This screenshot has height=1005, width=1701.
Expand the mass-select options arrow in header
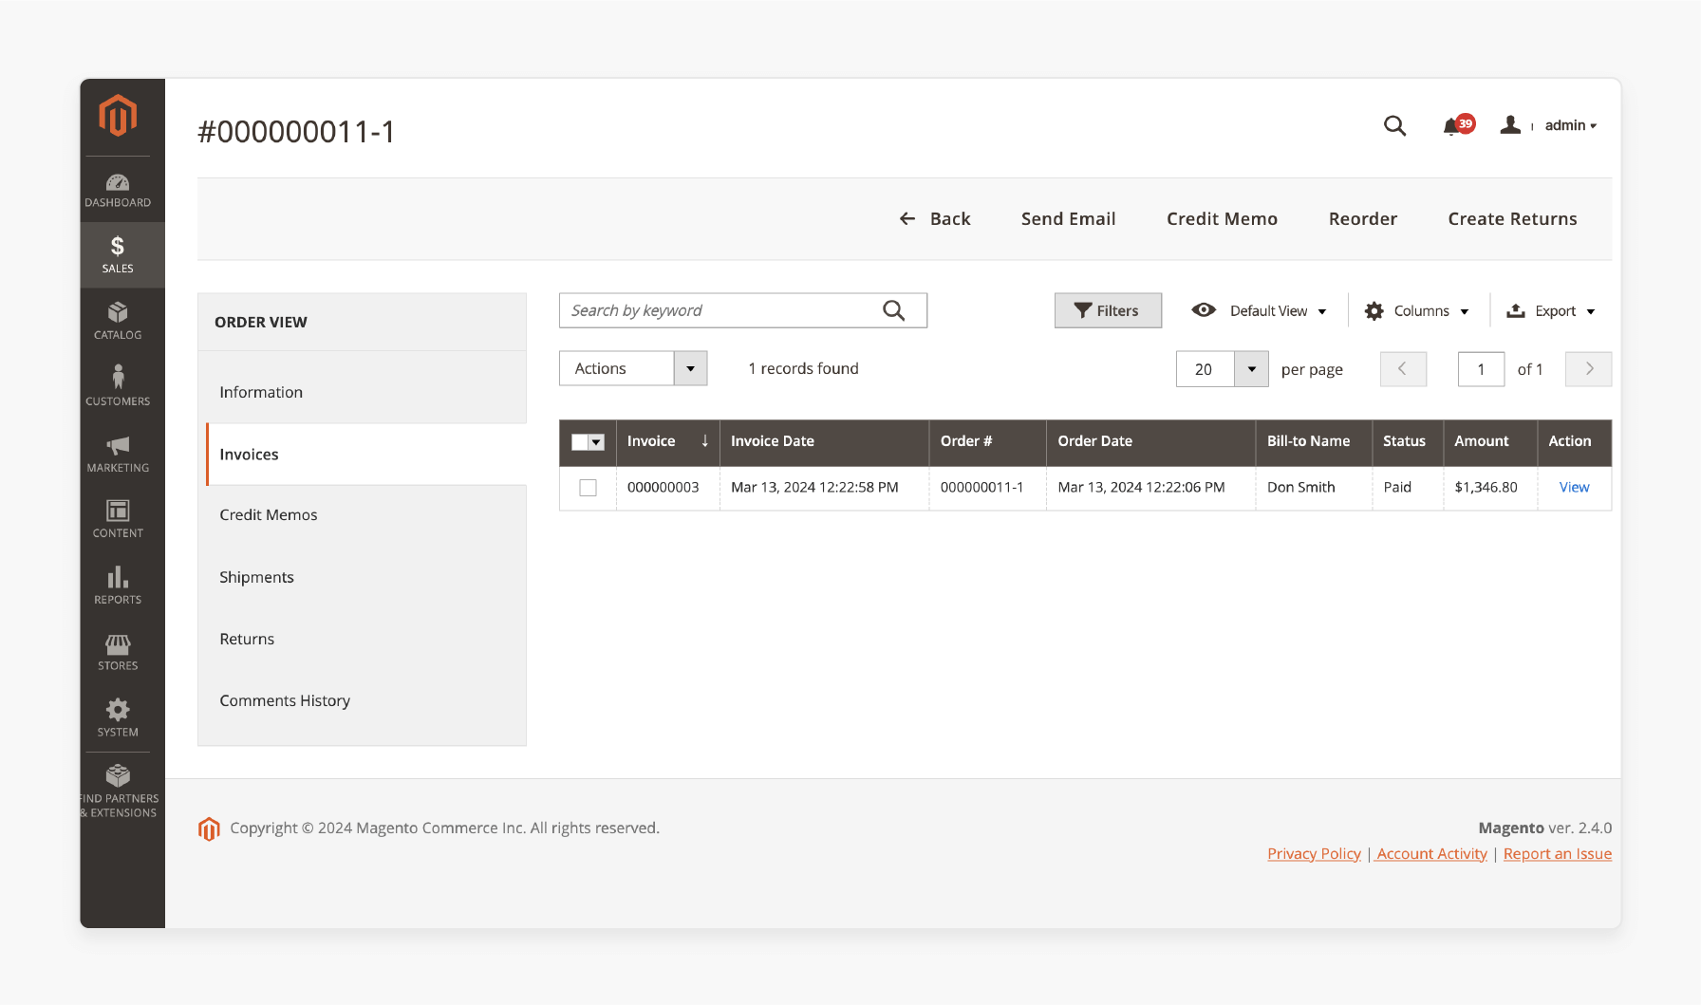tap(597, 442)
